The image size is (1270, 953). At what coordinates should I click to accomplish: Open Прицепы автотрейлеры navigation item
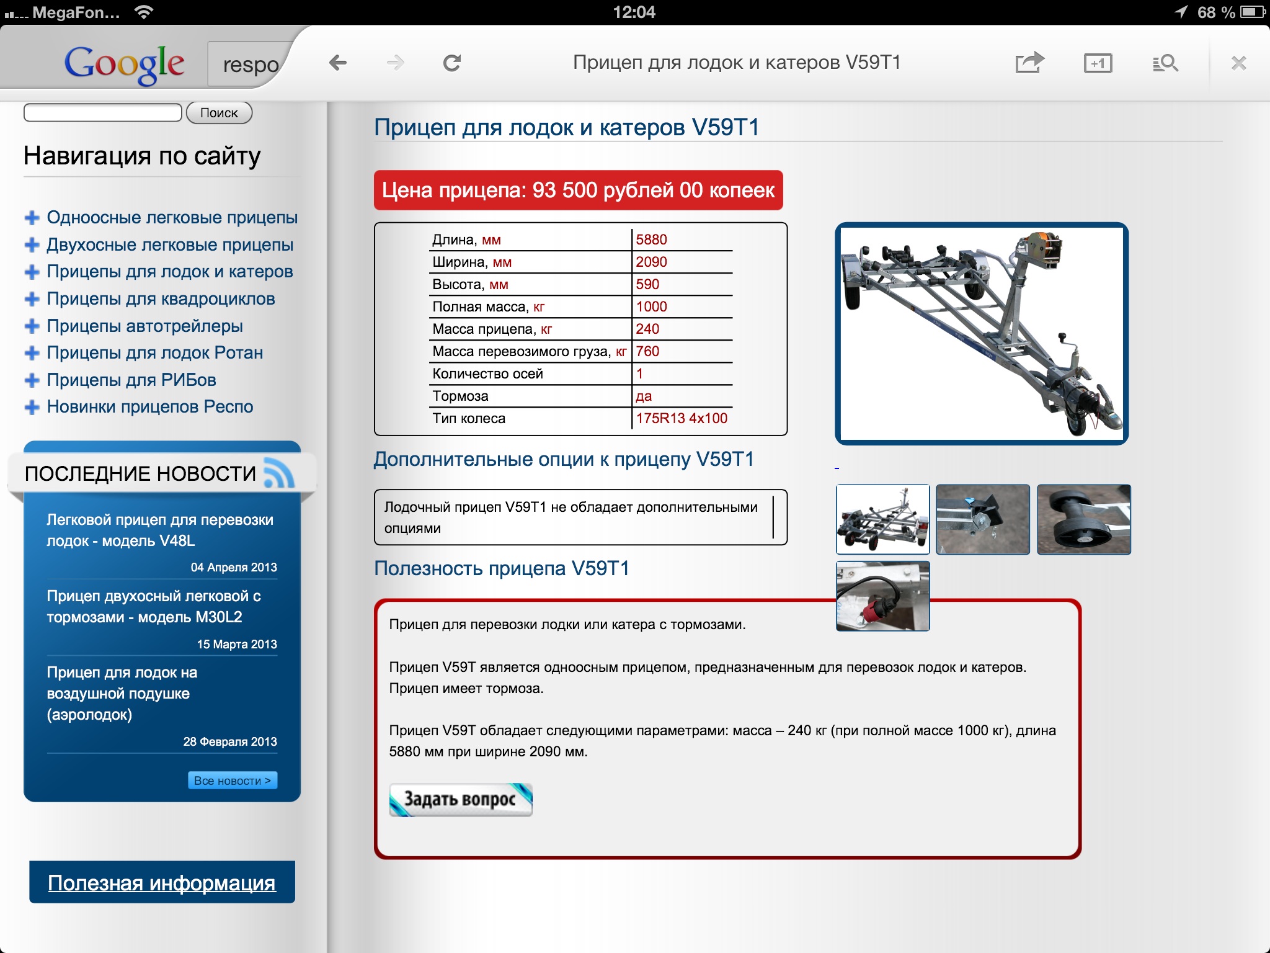[x=144, y=326]
